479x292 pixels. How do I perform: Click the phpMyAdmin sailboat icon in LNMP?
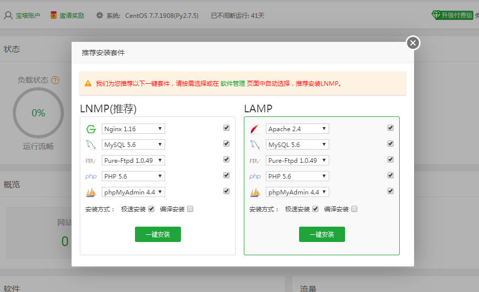90,192
